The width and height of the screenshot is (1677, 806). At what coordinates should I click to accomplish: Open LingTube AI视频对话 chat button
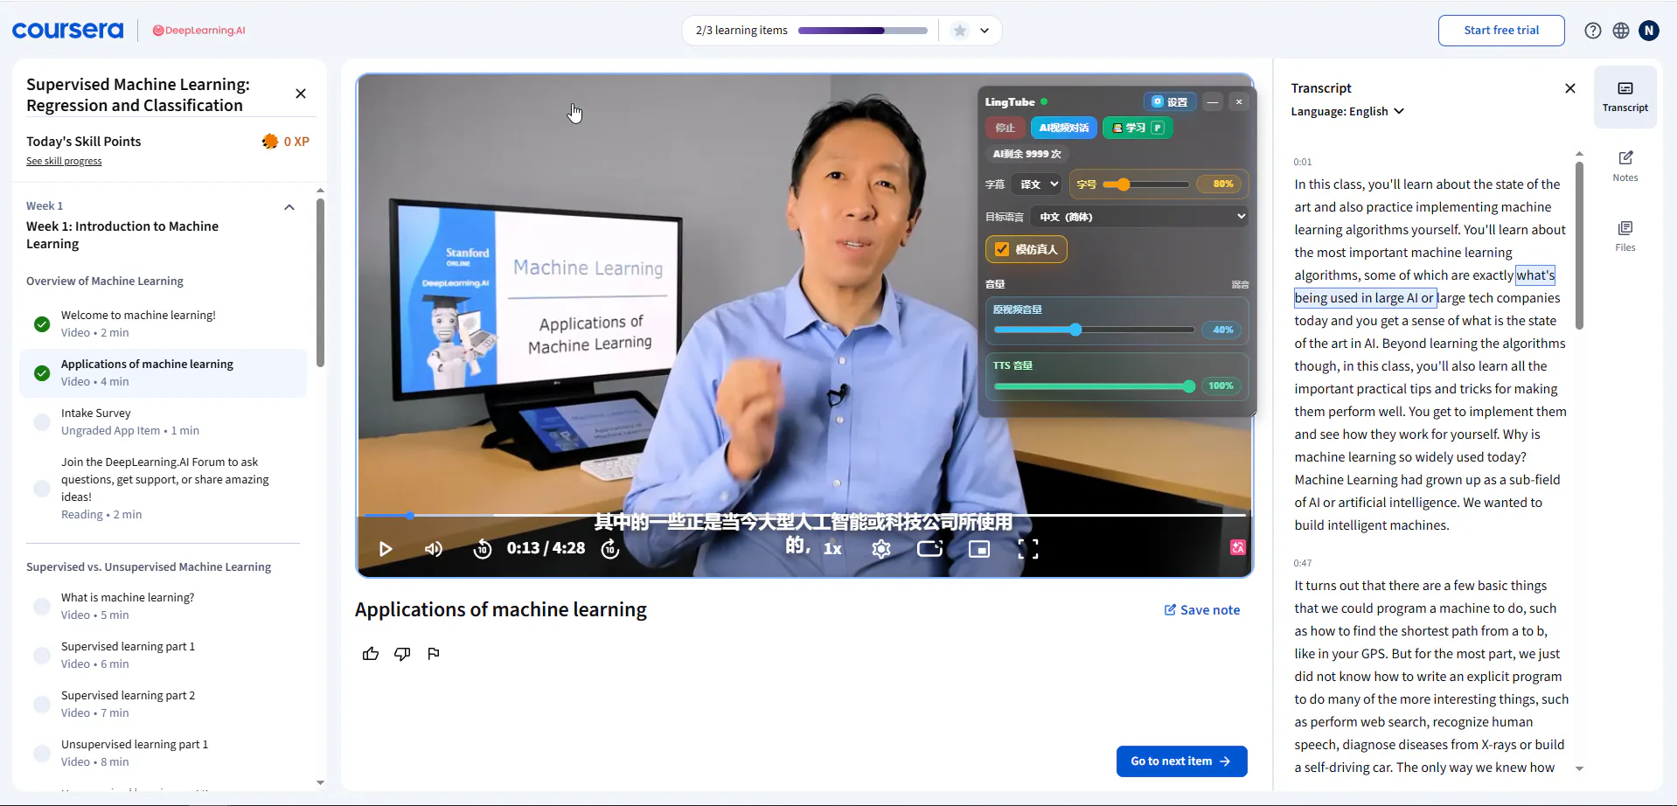tap(1063, 128)
